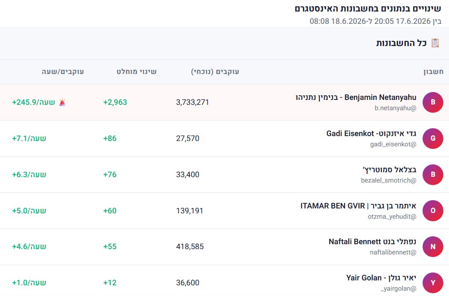Click the +55 absolute change value
Screen dimensions: 449x296
[110, 247]
